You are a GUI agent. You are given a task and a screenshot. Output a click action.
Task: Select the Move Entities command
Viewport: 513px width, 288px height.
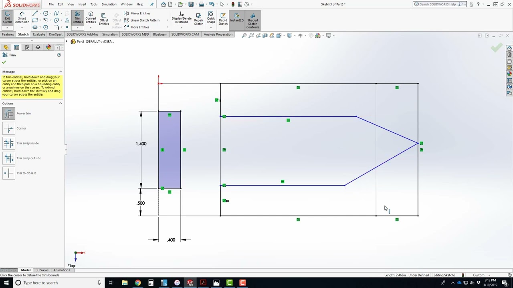pos(136,27)
